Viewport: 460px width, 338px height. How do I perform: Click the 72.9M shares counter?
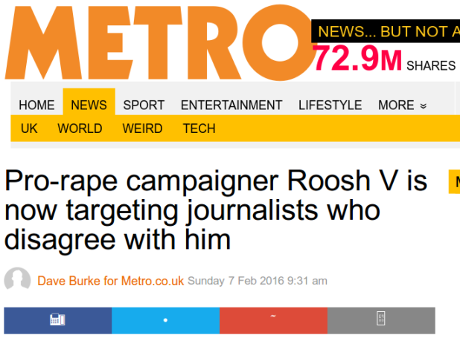click(384, 59)
